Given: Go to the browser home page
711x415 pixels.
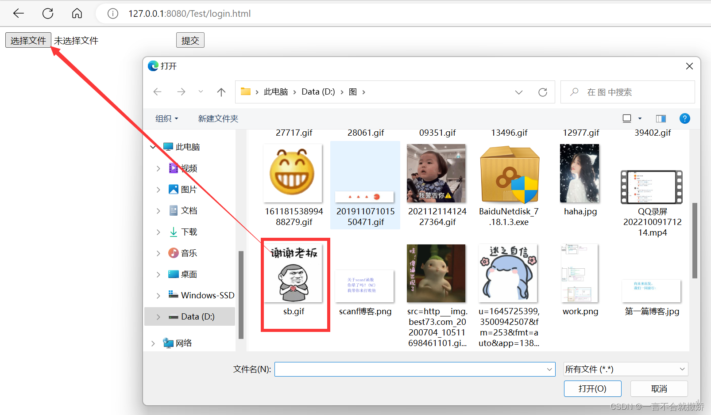Looking at the screenshot, I should tap(77, 13).
